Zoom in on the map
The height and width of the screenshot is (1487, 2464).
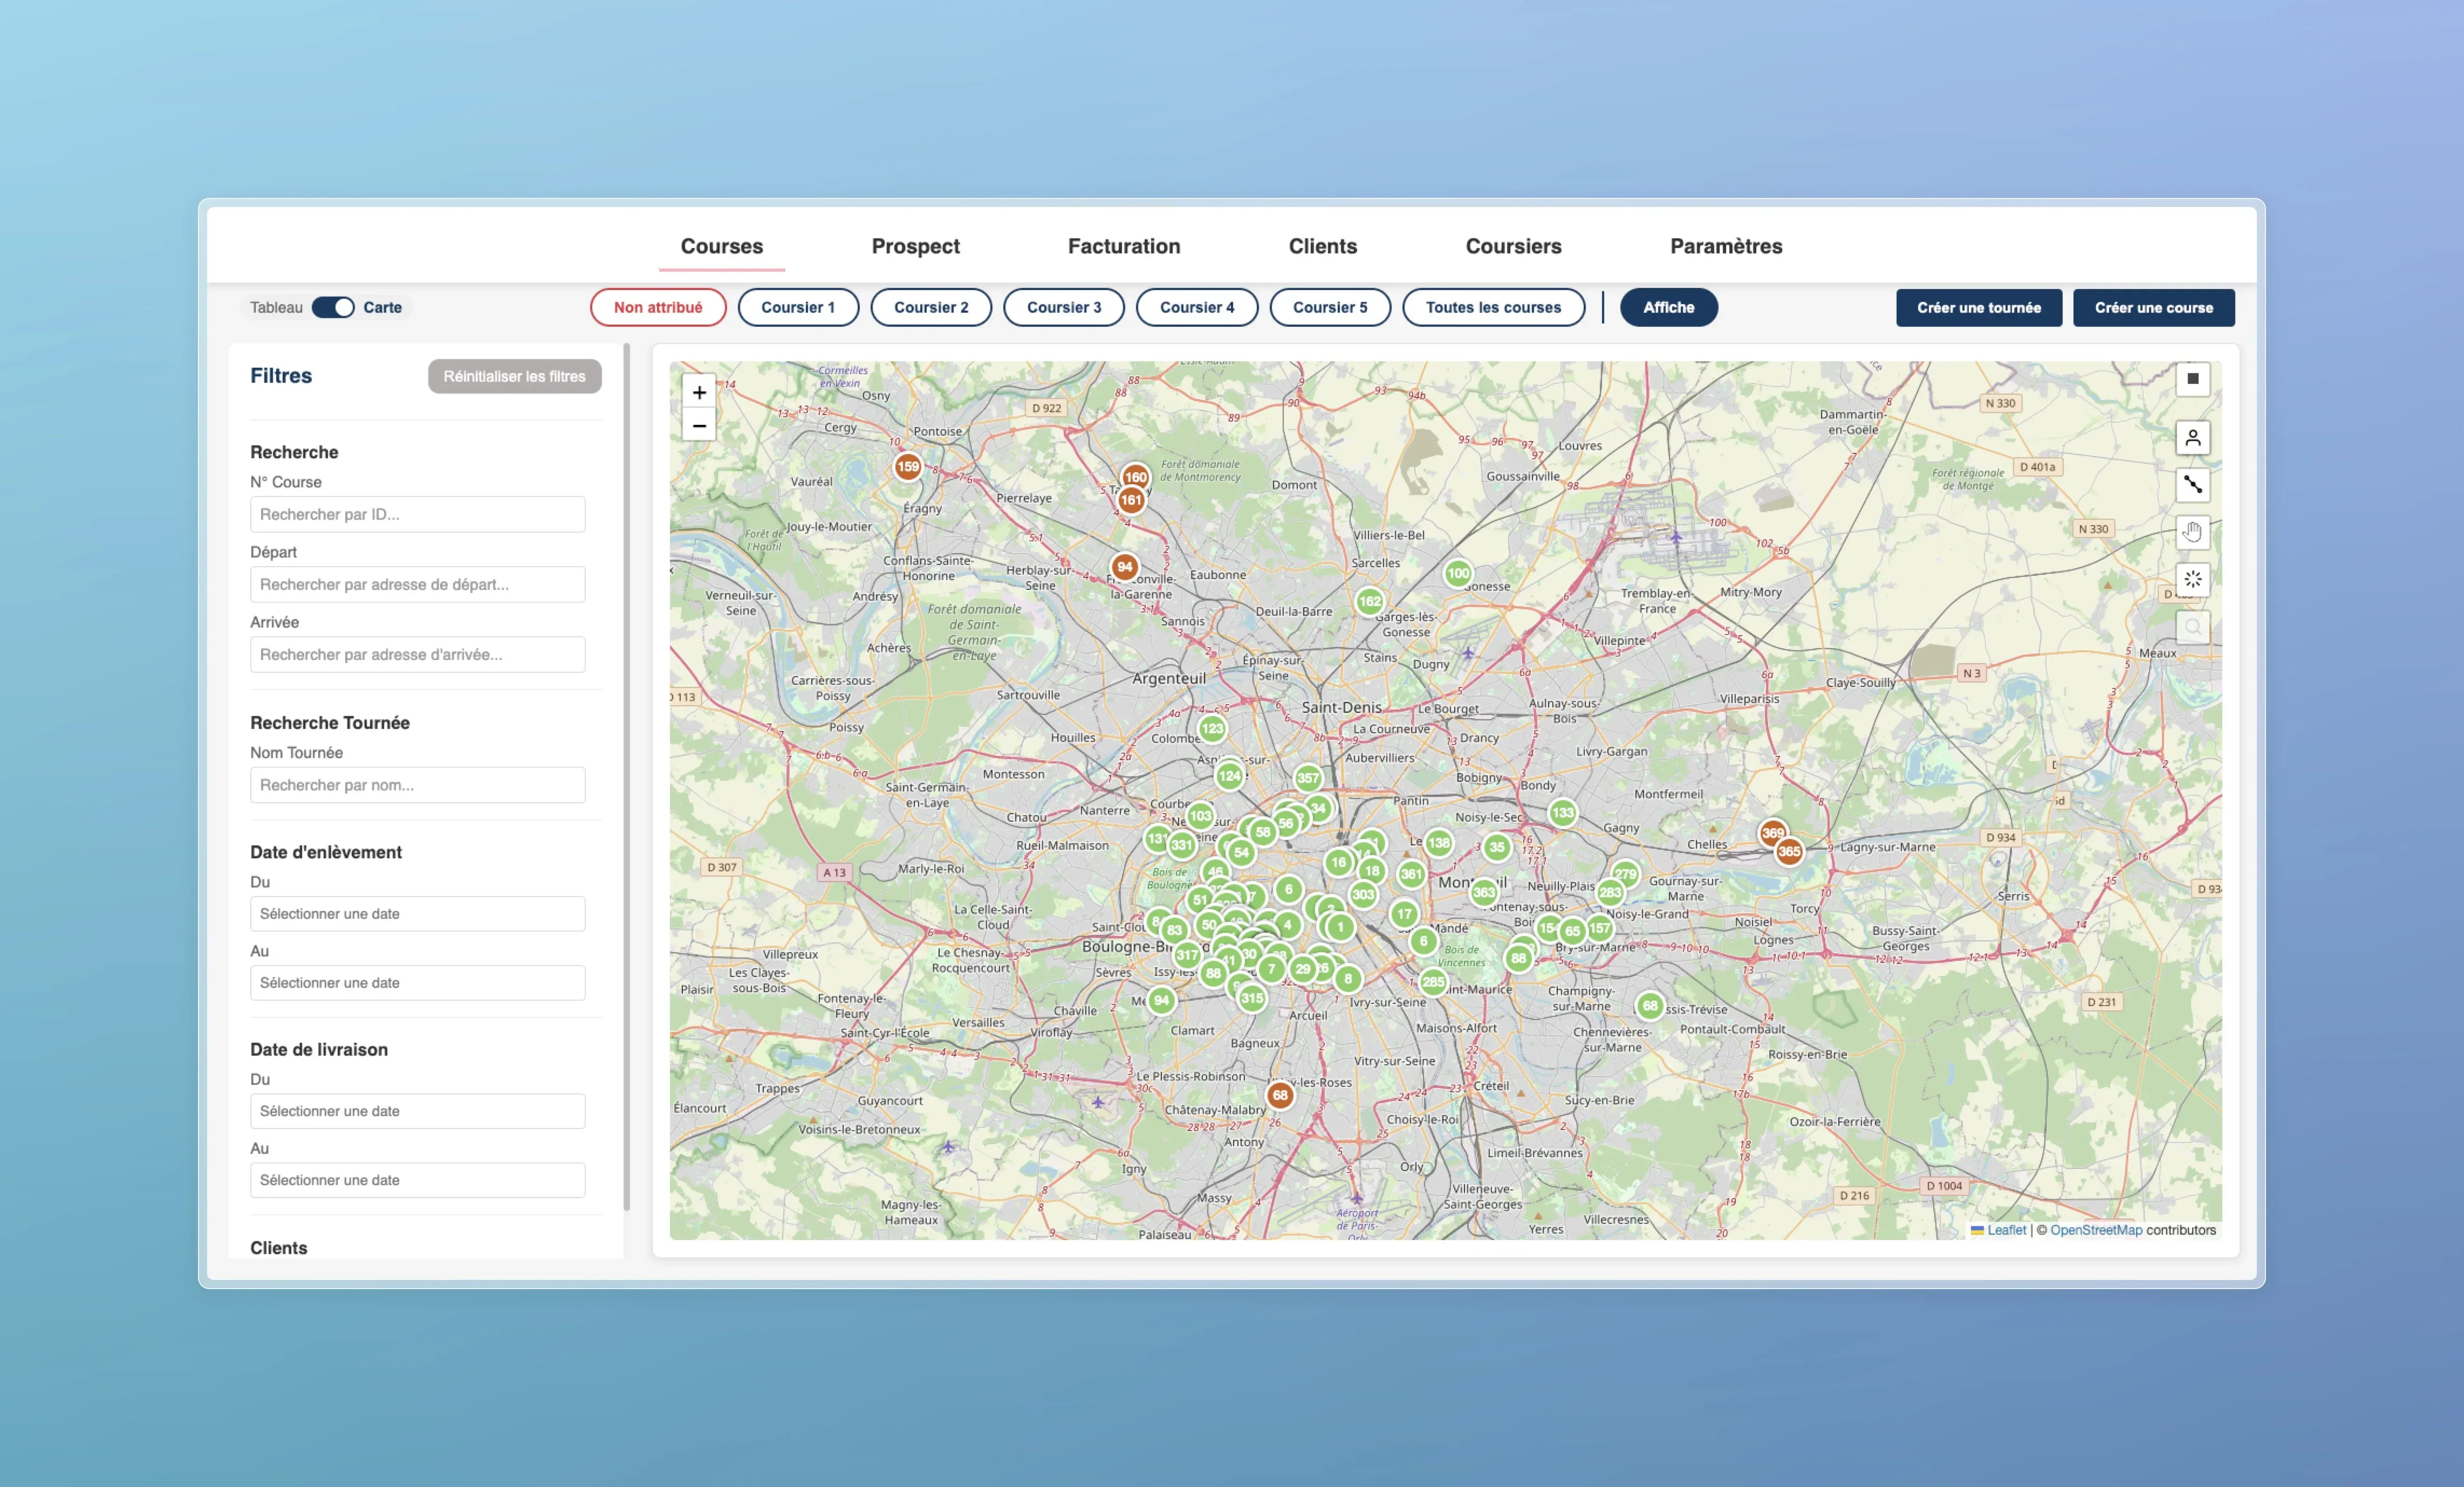(x=699, y=393)
